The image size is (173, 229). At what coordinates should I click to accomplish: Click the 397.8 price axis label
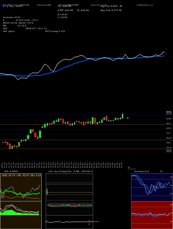pyautogui.click(x=169, y=124)
